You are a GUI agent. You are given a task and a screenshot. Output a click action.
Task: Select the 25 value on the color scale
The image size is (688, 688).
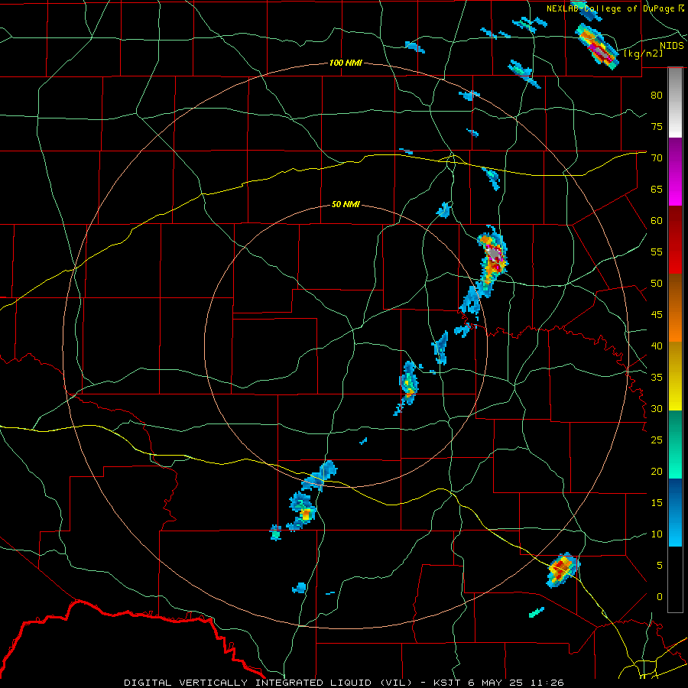click(657, 440)
